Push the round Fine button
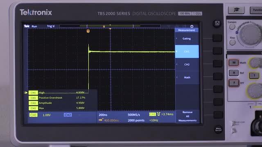This screenshot has height=147, width=262. tap(233, 42)
